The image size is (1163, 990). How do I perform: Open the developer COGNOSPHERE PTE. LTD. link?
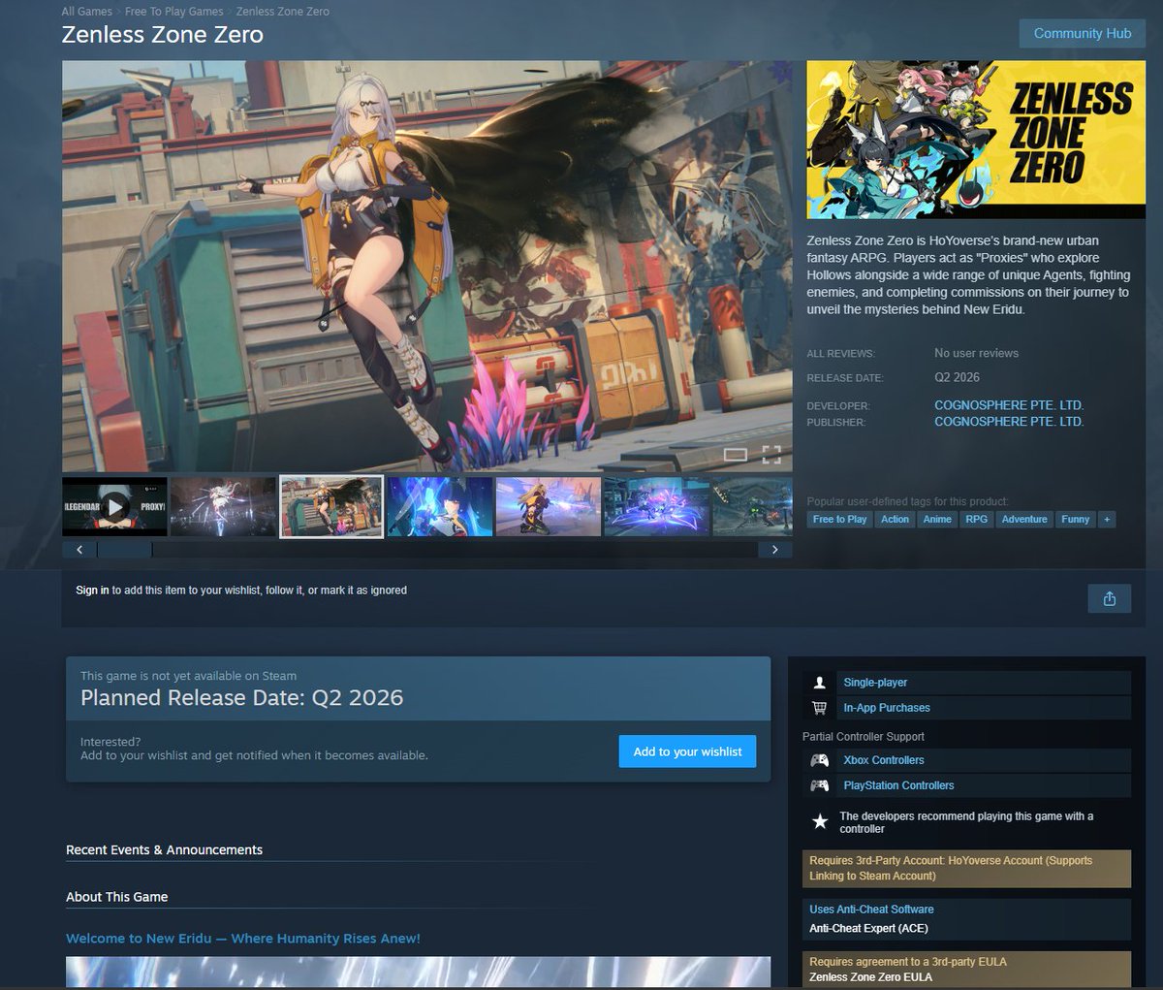click(x=1009, y=405)
